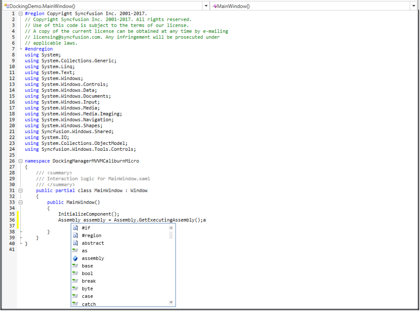Click the completion list scroll-up arrow
Screen dimensions: 420x311
(x=171, y=228)
